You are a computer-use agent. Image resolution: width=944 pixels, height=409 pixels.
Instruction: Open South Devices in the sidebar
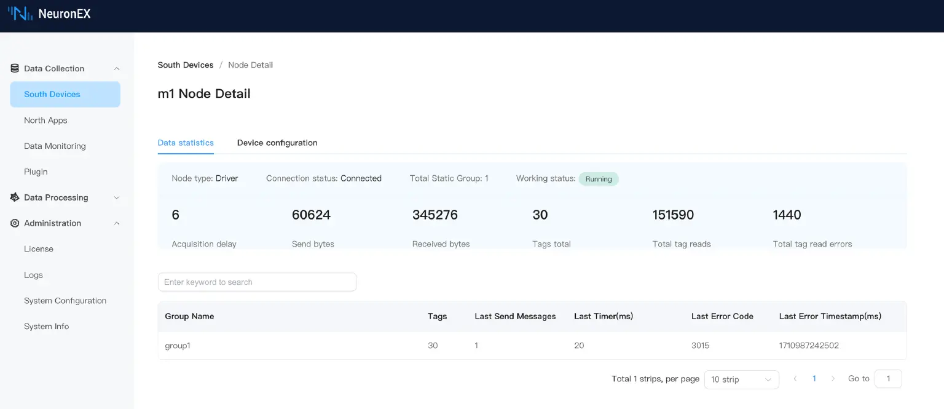[x=52, y=94]
